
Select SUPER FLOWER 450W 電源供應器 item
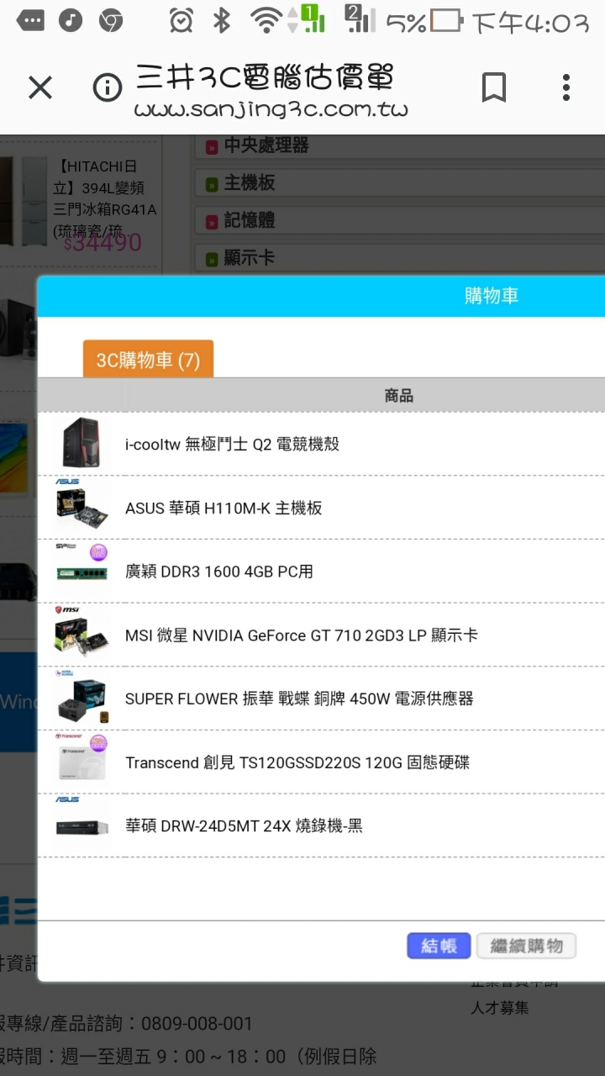pyautogui.click(x=299, y=699)
